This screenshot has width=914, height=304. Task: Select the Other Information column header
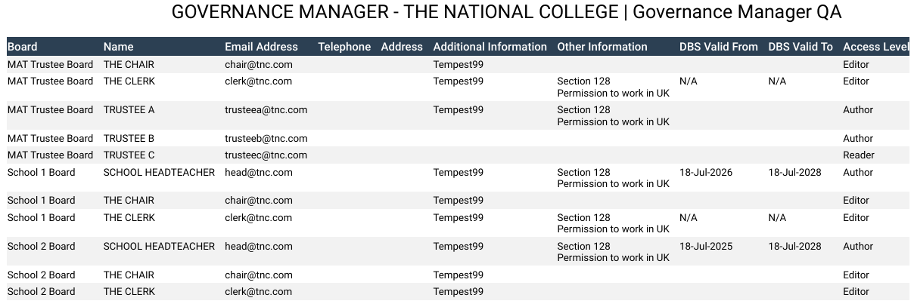click(602, 47)
